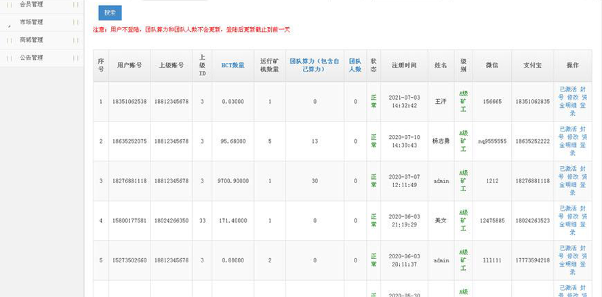This screenshot has height=297, width=602.
Task: Click 已激活 for user 18276881118
Action: click(568, 169)
